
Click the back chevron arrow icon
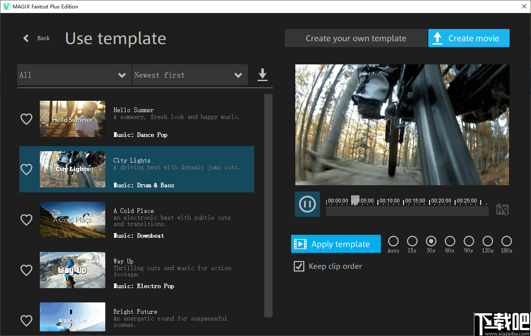(26, 38)
